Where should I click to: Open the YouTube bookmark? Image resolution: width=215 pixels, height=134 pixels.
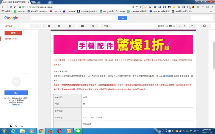(x=56, y=11)
